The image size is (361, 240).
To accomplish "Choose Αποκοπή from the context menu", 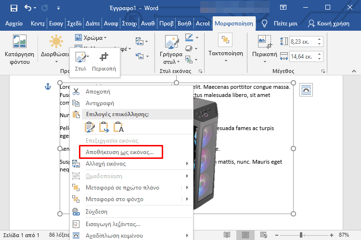I will click(x=131, y=92).
